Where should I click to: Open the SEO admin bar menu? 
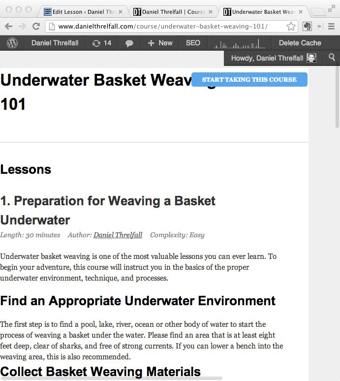click(193, 43)
